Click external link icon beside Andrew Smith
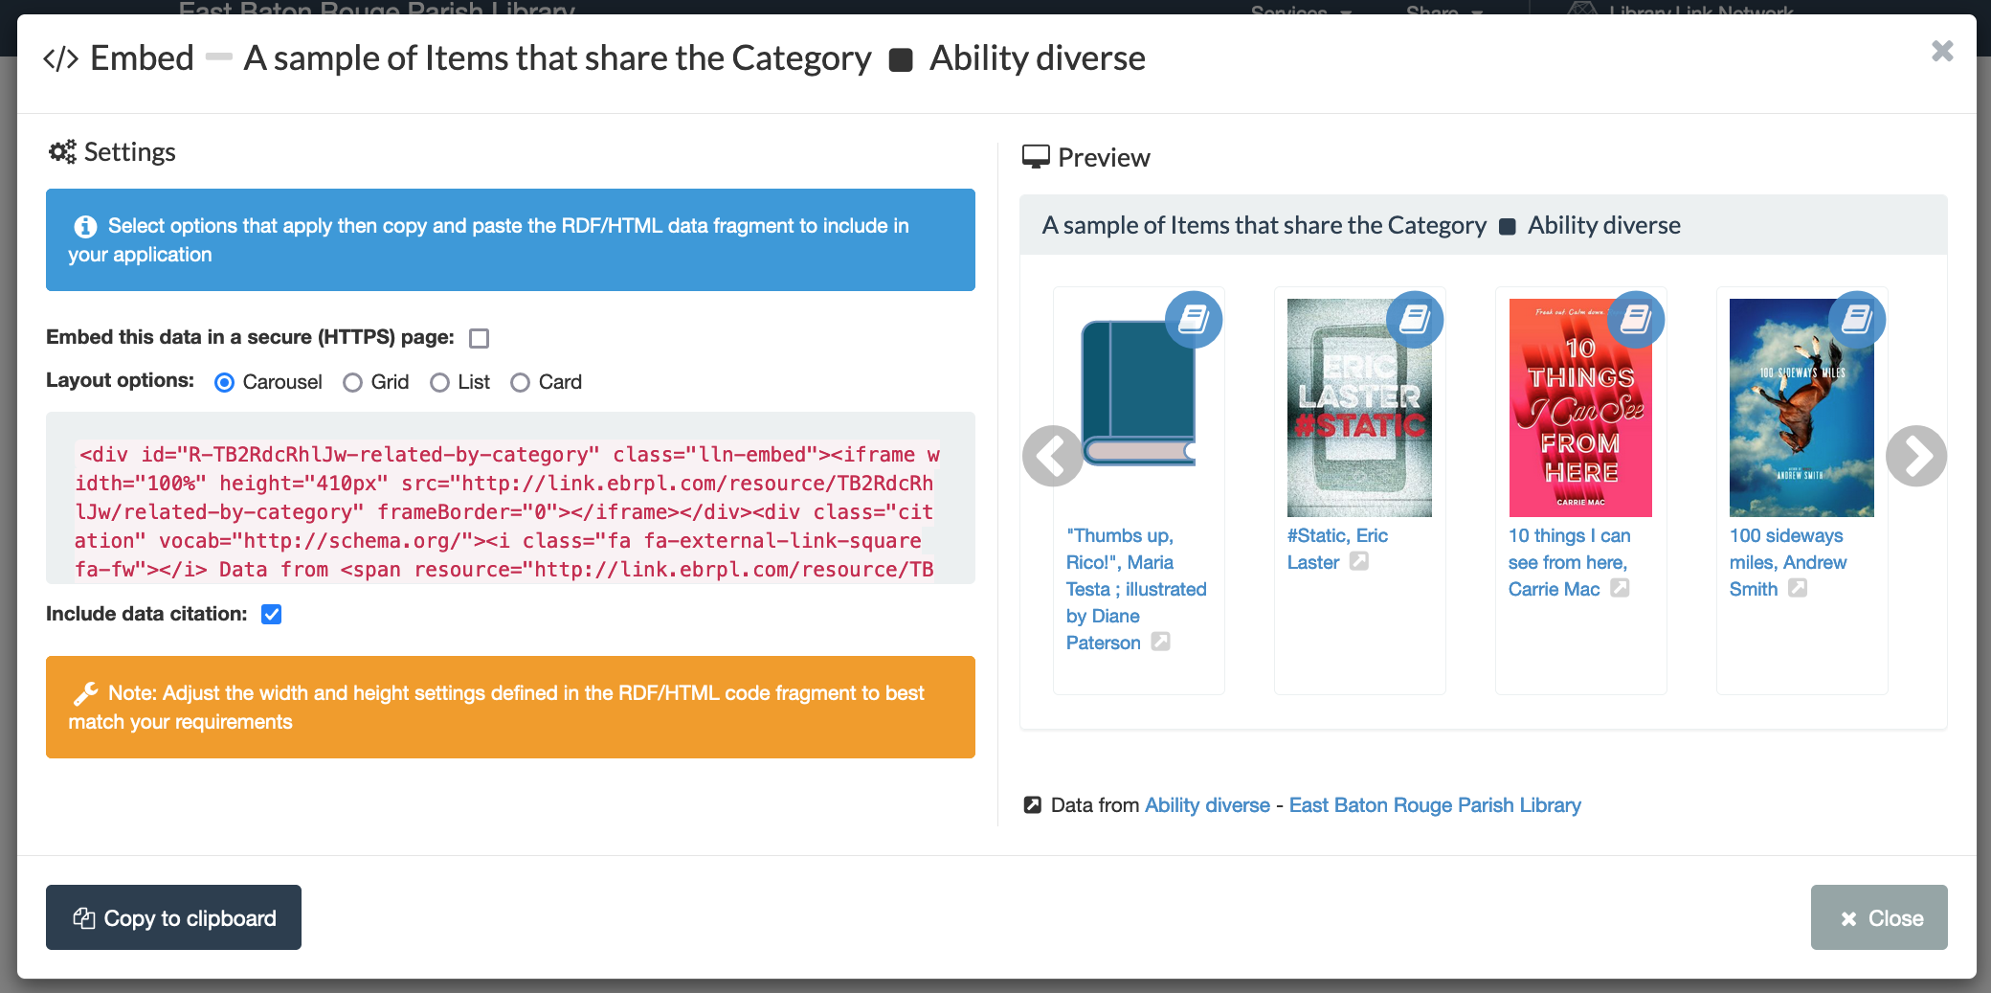This screenshot has height=993, width=1991. click(x=1798, y=588)
